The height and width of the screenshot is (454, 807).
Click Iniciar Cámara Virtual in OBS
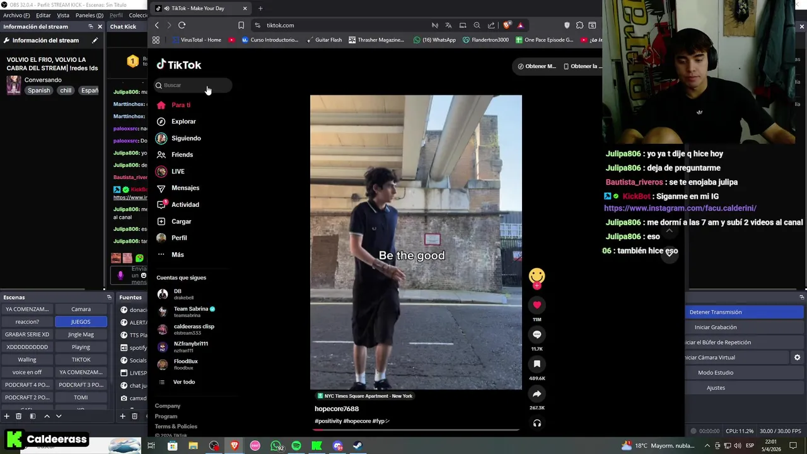point(736,358)
